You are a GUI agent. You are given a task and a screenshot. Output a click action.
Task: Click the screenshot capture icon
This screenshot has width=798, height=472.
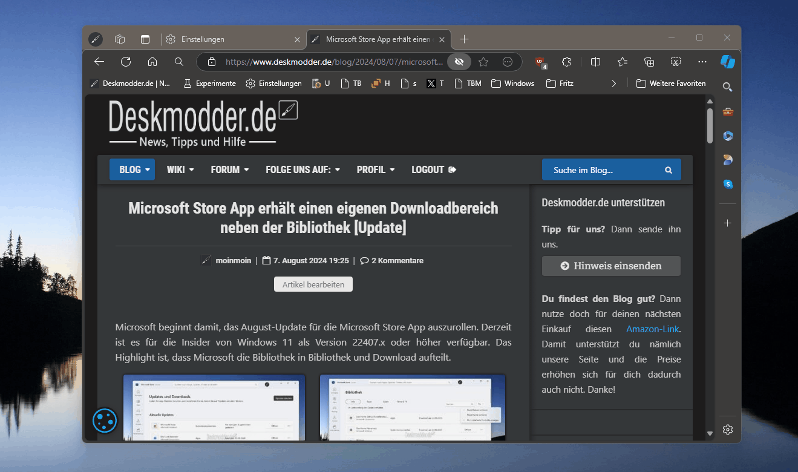676,62
